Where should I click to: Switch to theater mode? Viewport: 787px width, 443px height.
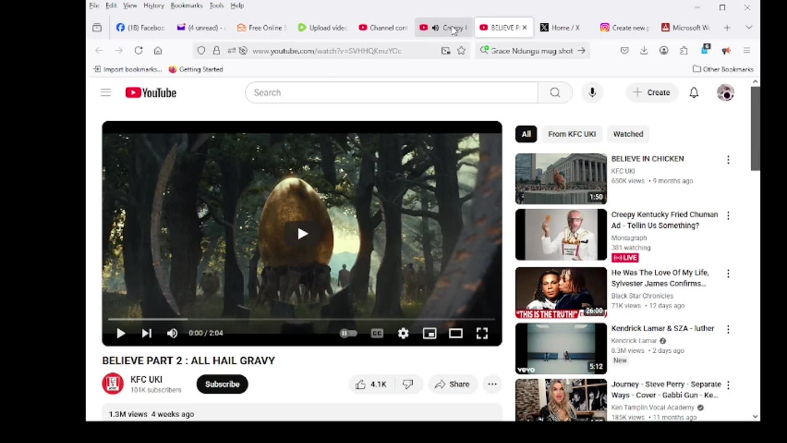click(456, 333)
